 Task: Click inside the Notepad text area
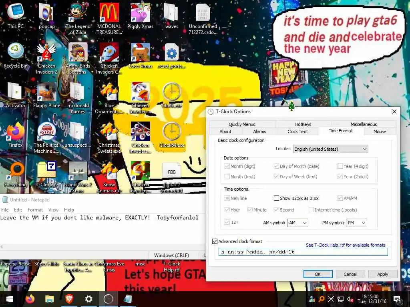point(102,230)
